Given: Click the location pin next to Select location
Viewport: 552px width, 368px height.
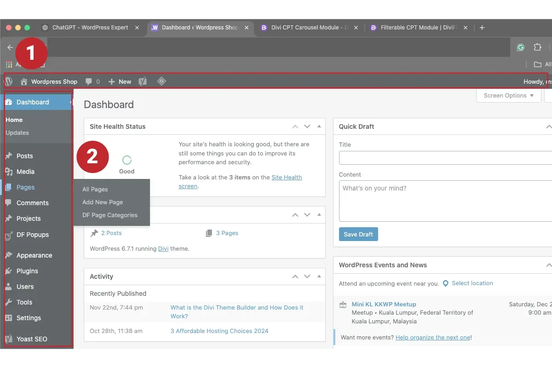Looking at the screenshot, I should (445, 283).
